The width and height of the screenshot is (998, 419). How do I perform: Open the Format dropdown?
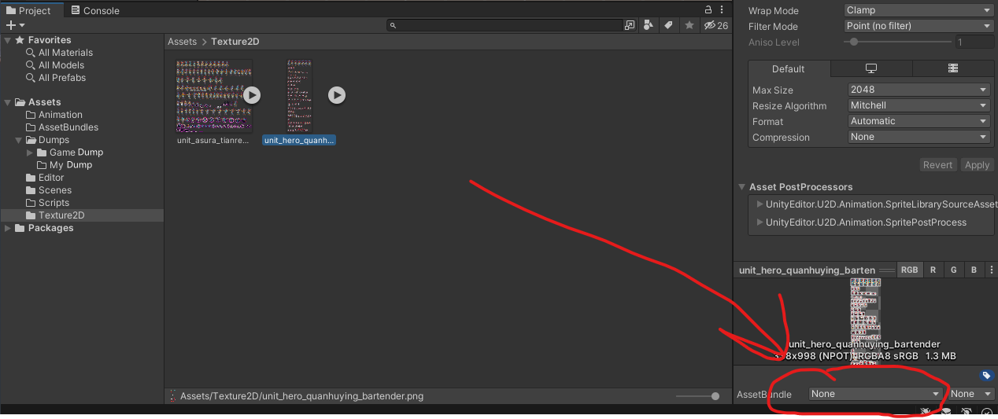point(919,121)
